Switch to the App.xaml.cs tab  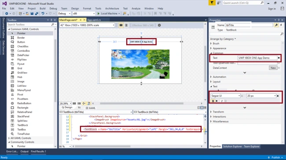tap(94, 20)
